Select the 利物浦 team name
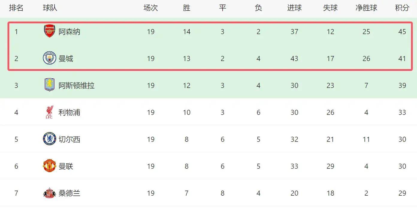The height and width of the screenshot is (210, 417). (69, 112)
